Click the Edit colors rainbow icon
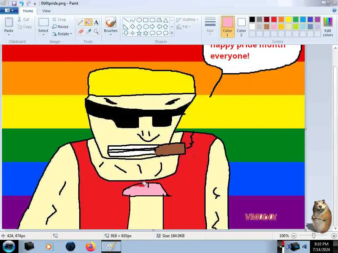 click(328, 22)
